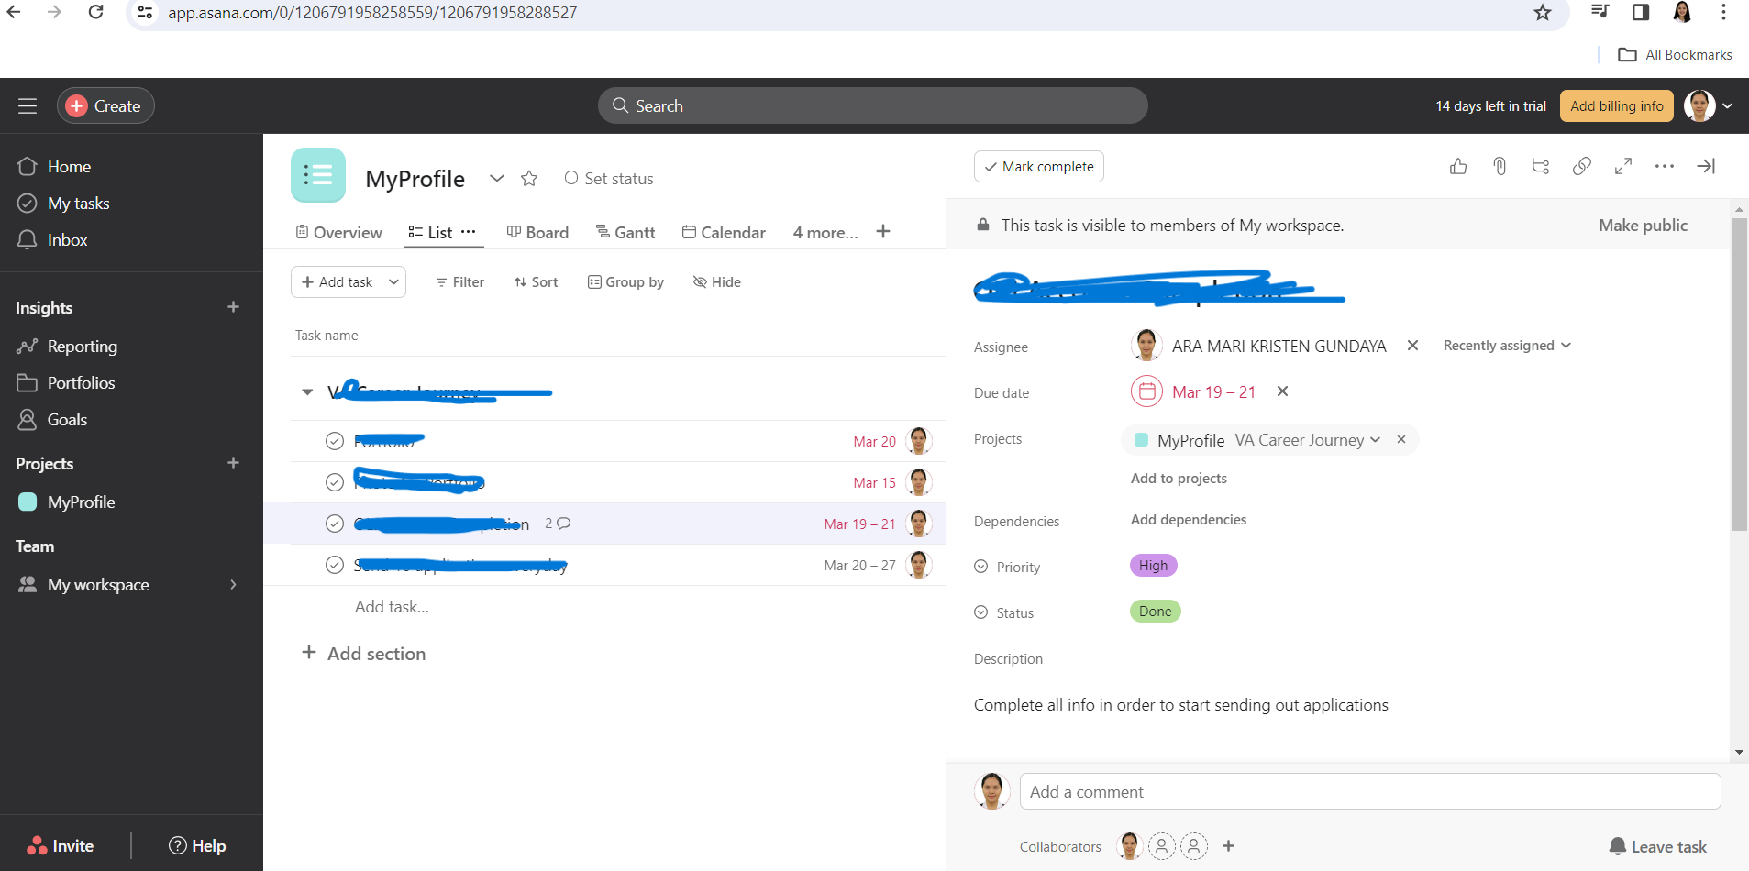
Task: Add new Insights item with plus
Action: (x=233, y=307)
